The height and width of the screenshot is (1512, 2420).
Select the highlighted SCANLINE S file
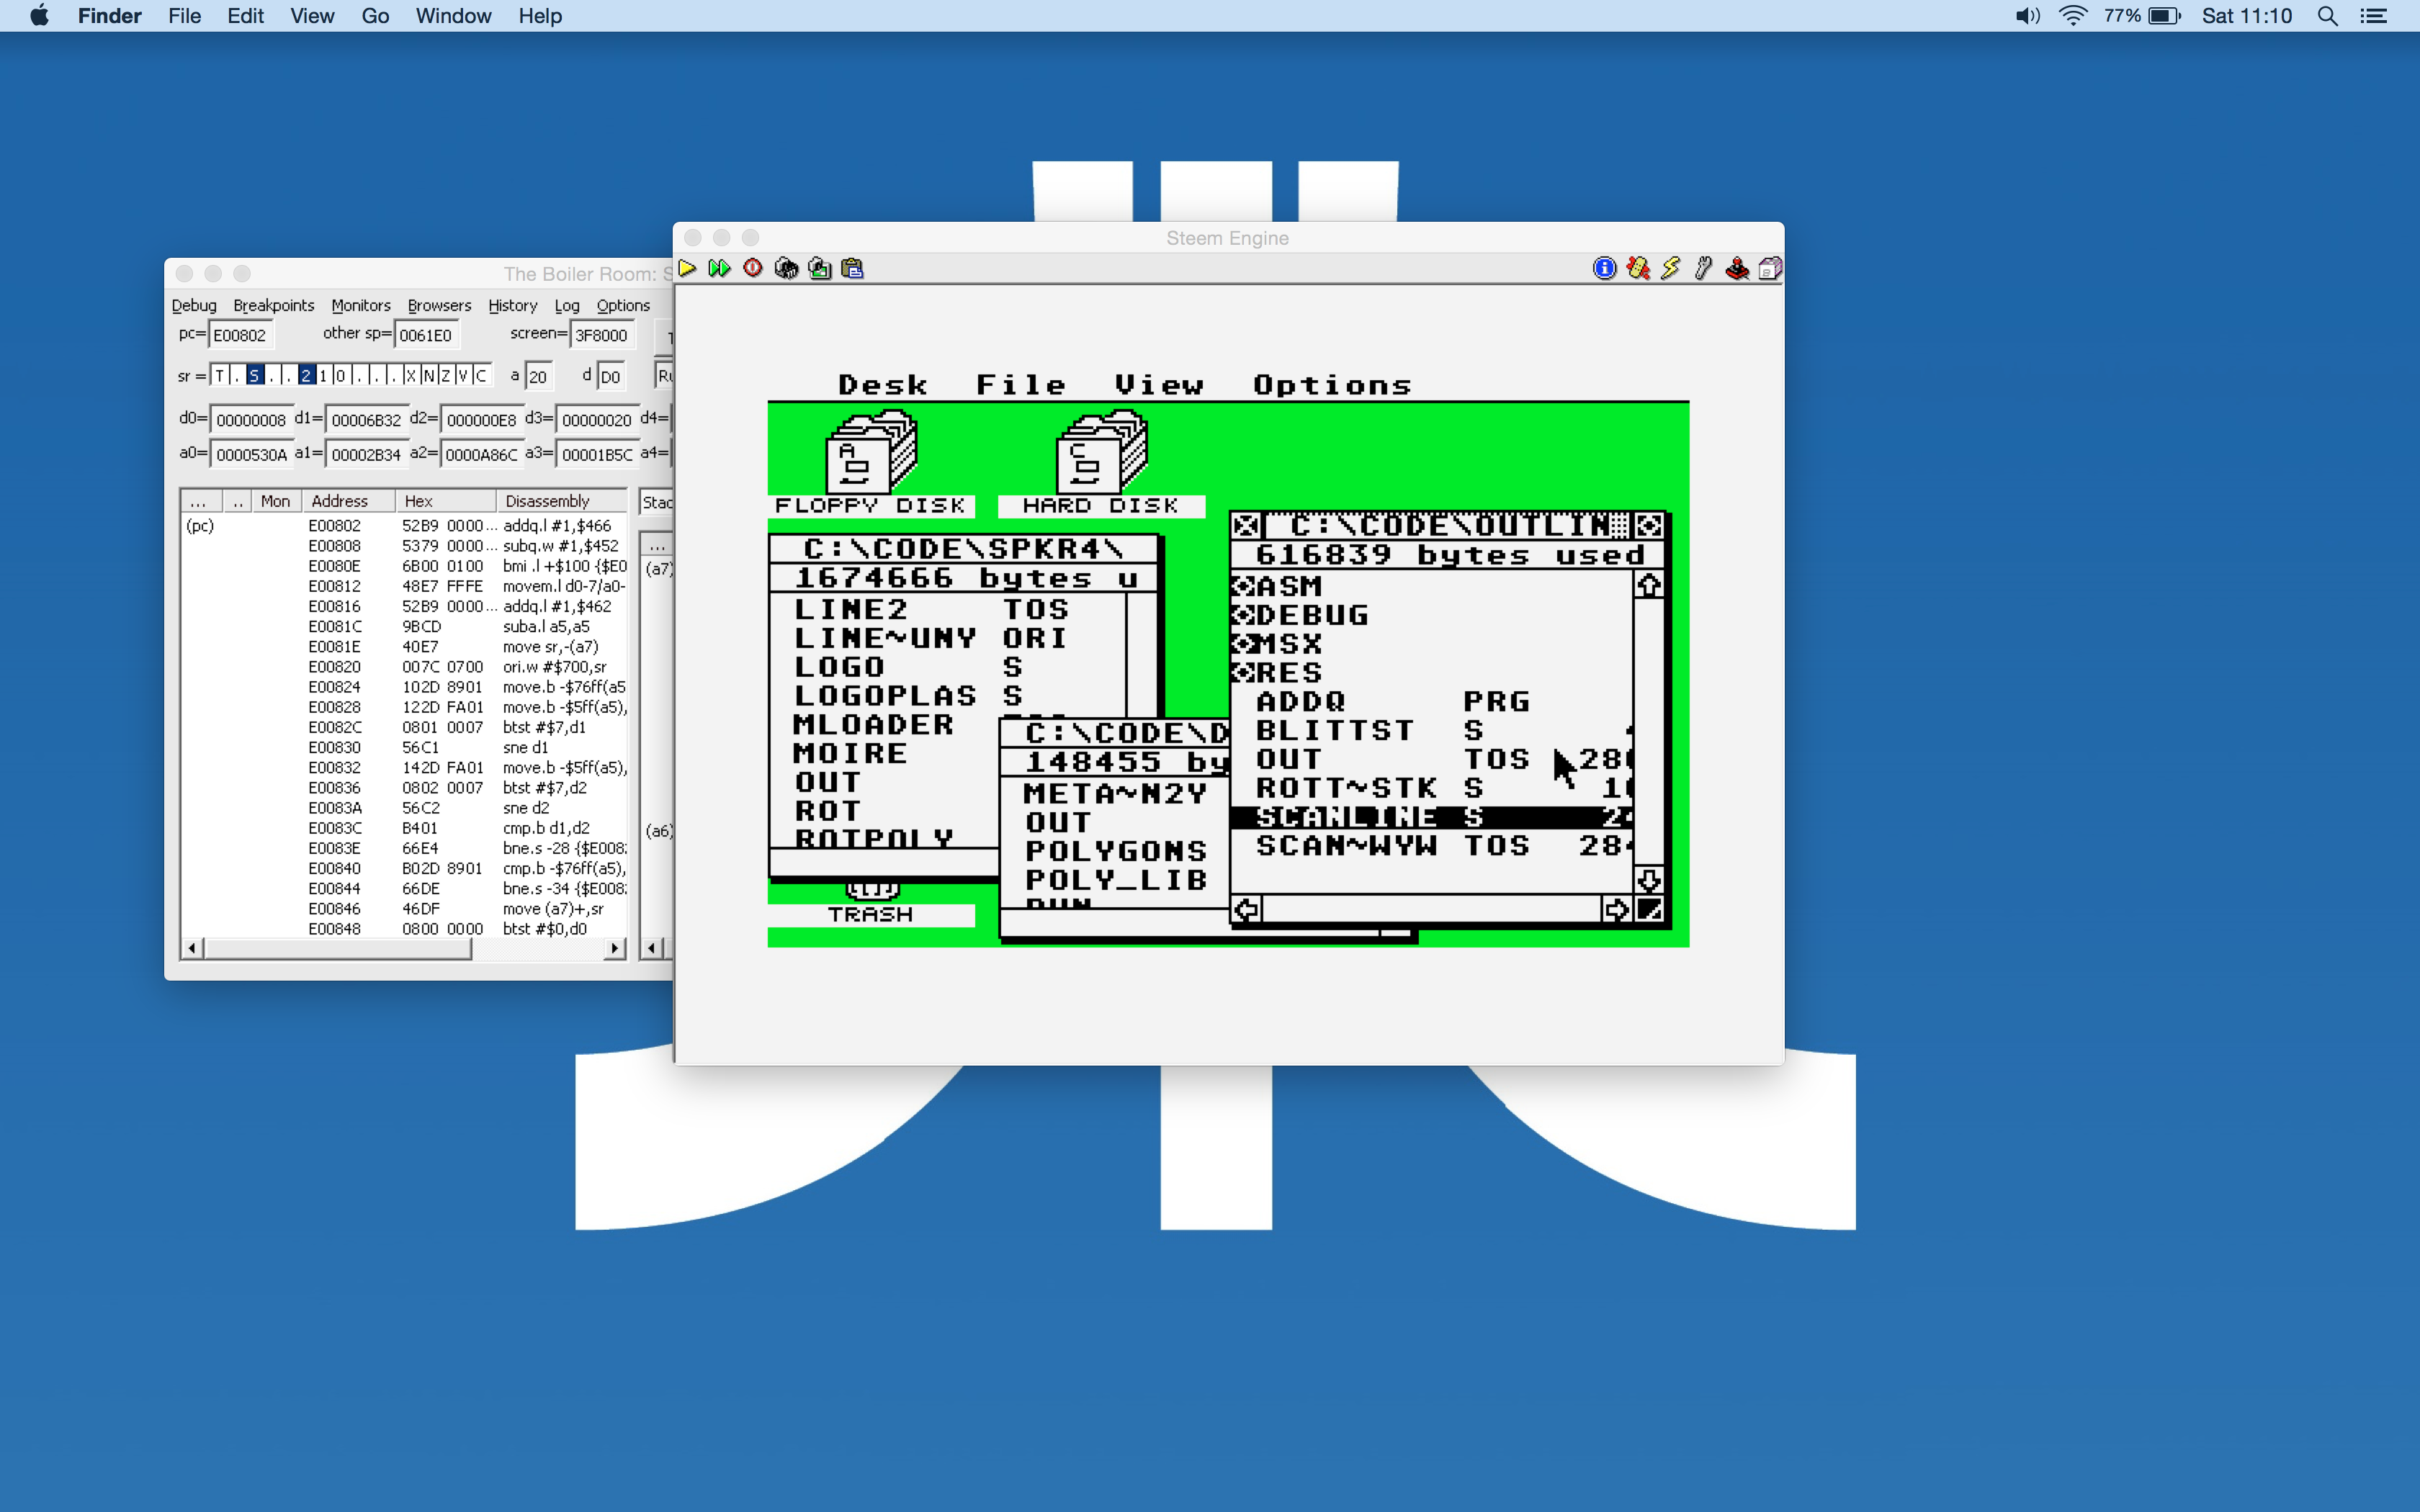click(x=1431, y=817)
